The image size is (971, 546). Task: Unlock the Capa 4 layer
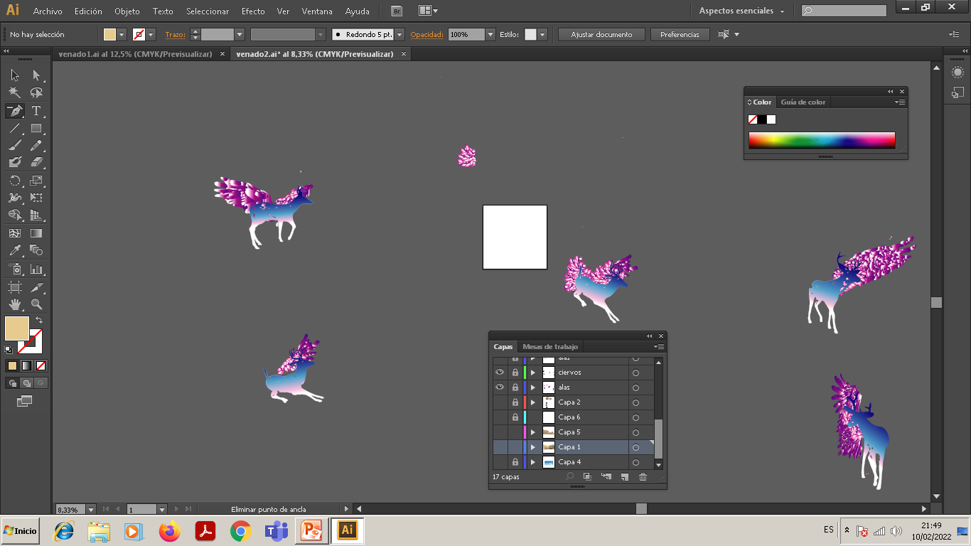coord(515,462)
